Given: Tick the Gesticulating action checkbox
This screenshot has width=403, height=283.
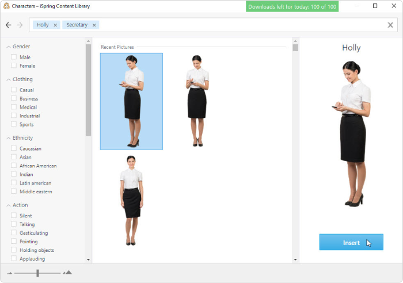Looking at the screenshot, I should (x=14, y=232).
